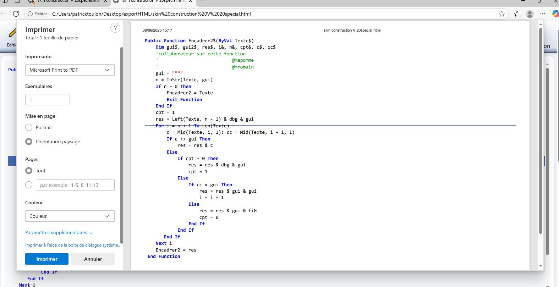Click the address bar URL
Image resolution: width=559 pixels, height=287 pixels.
pyautogui.click(x=152, y=14)
